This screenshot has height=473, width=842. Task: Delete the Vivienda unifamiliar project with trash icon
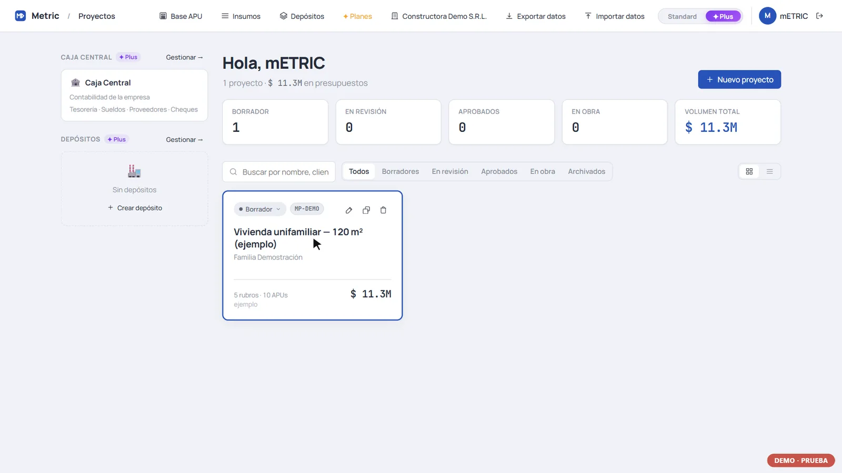click(x=383, y=210)
